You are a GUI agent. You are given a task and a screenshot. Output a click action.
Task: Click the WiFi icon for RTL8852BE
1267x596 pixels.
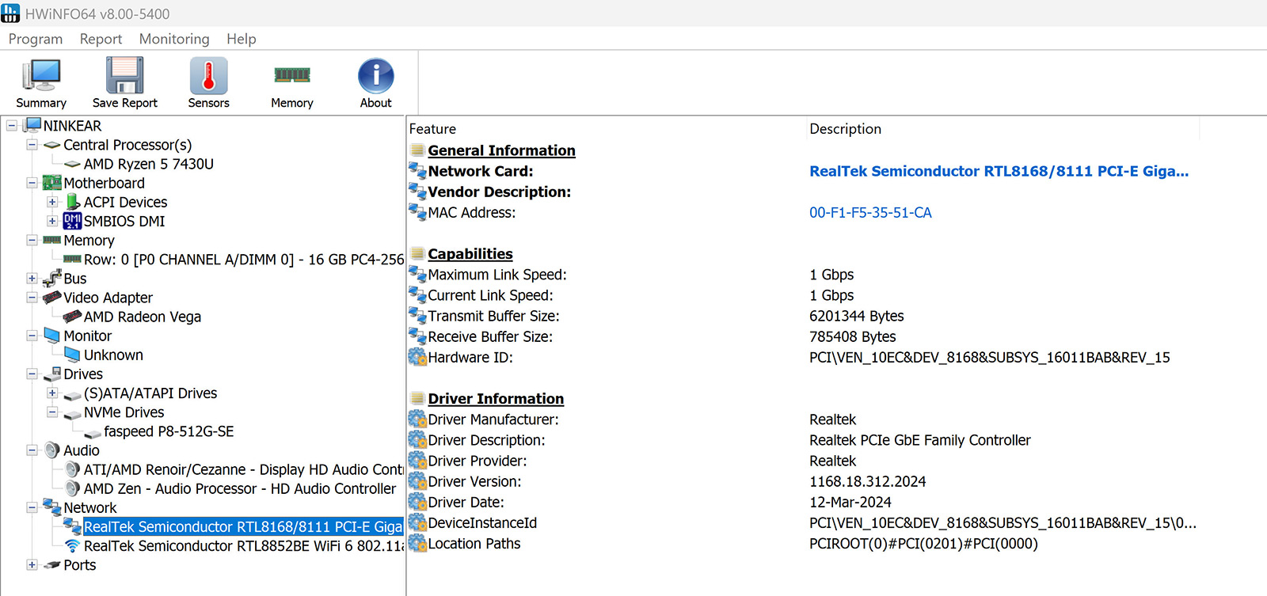73,546
